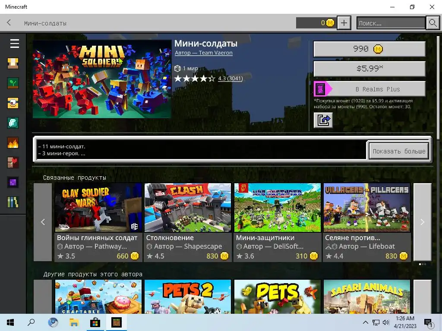Select the yellow face sidebar icon
The width and height of the screenshot is (442, 331).
click(x=13, y=103)
